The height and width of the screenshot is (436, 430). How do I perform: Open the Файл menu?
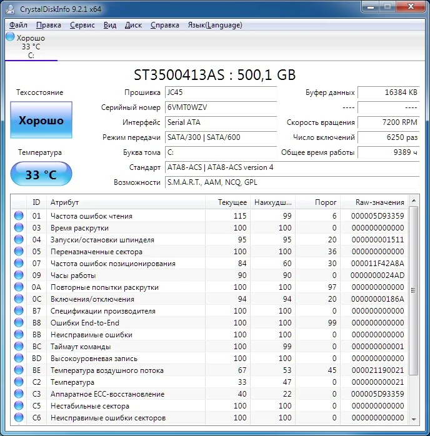[x=18, y=25]
